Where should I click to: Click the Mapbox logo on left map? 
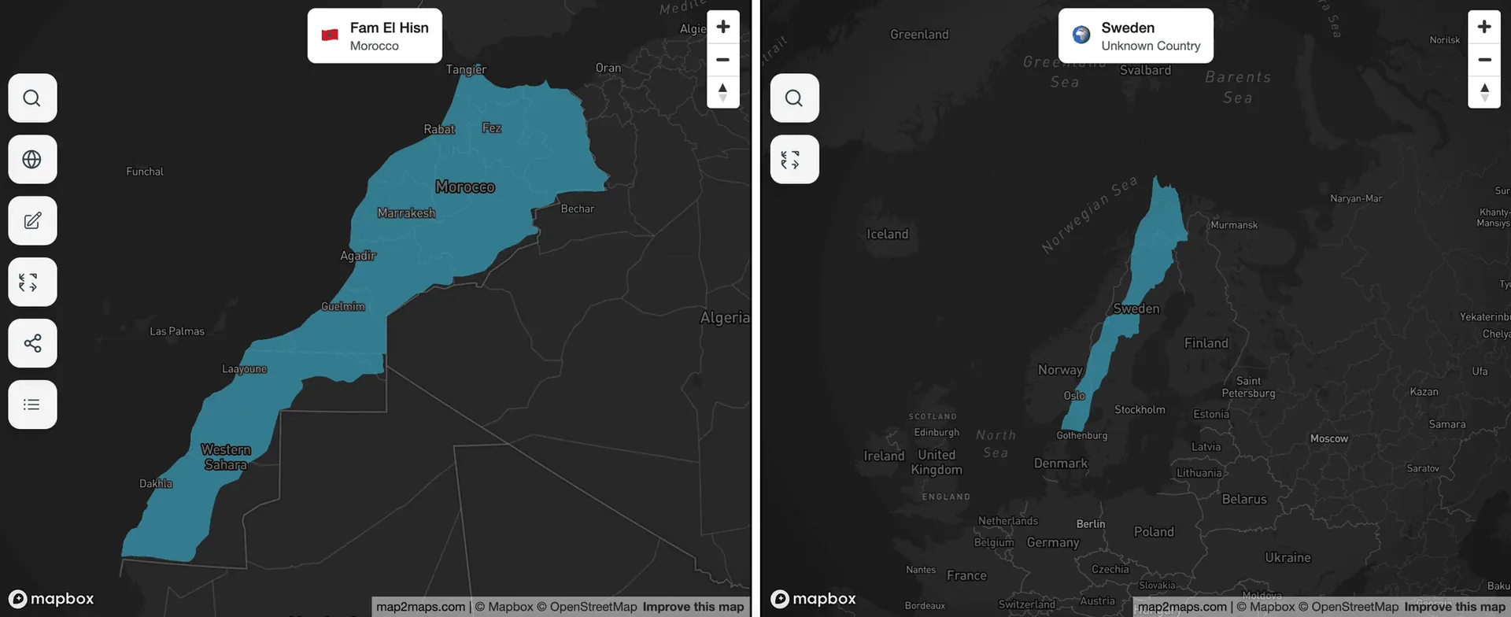(x=51, y=599)
